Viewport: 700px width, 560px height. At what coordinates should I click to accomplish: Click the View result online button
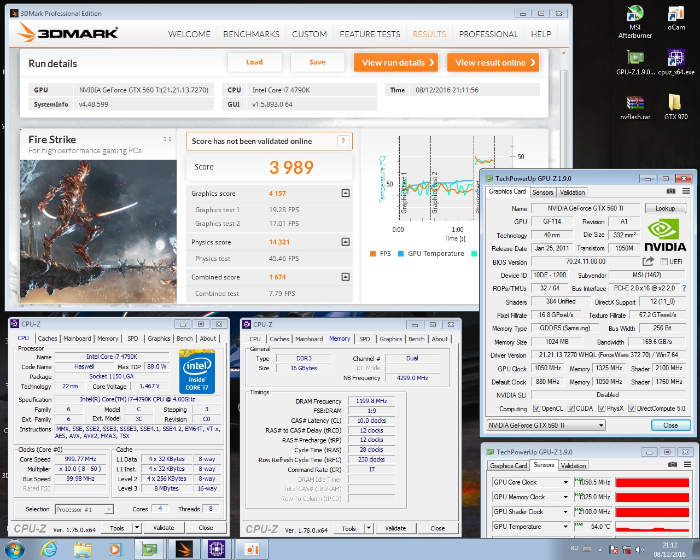tap(493, 62)
